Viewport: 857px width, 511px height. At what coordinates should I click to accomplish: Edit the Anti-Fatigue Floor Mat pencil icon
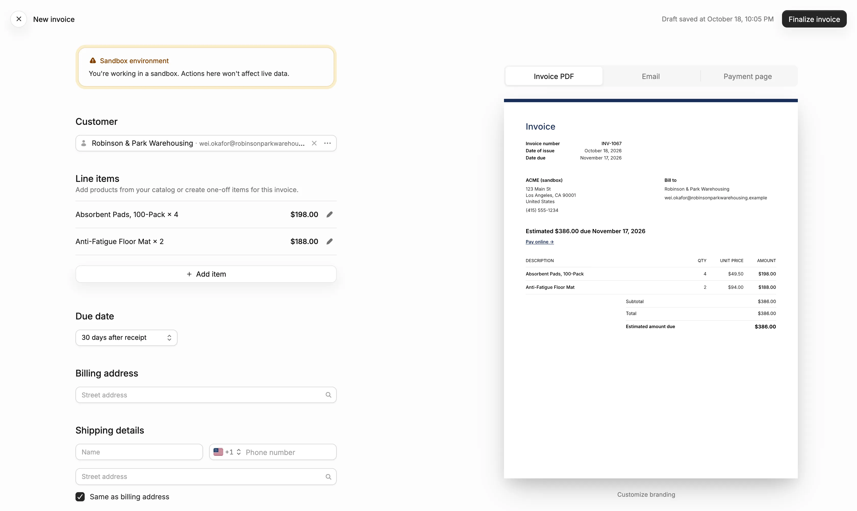tap(330, 241)
